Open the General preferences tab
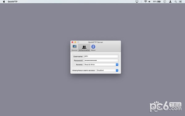The height and width of the screenshot is (116, 185). pyautogui.click(x=74, y=48)
